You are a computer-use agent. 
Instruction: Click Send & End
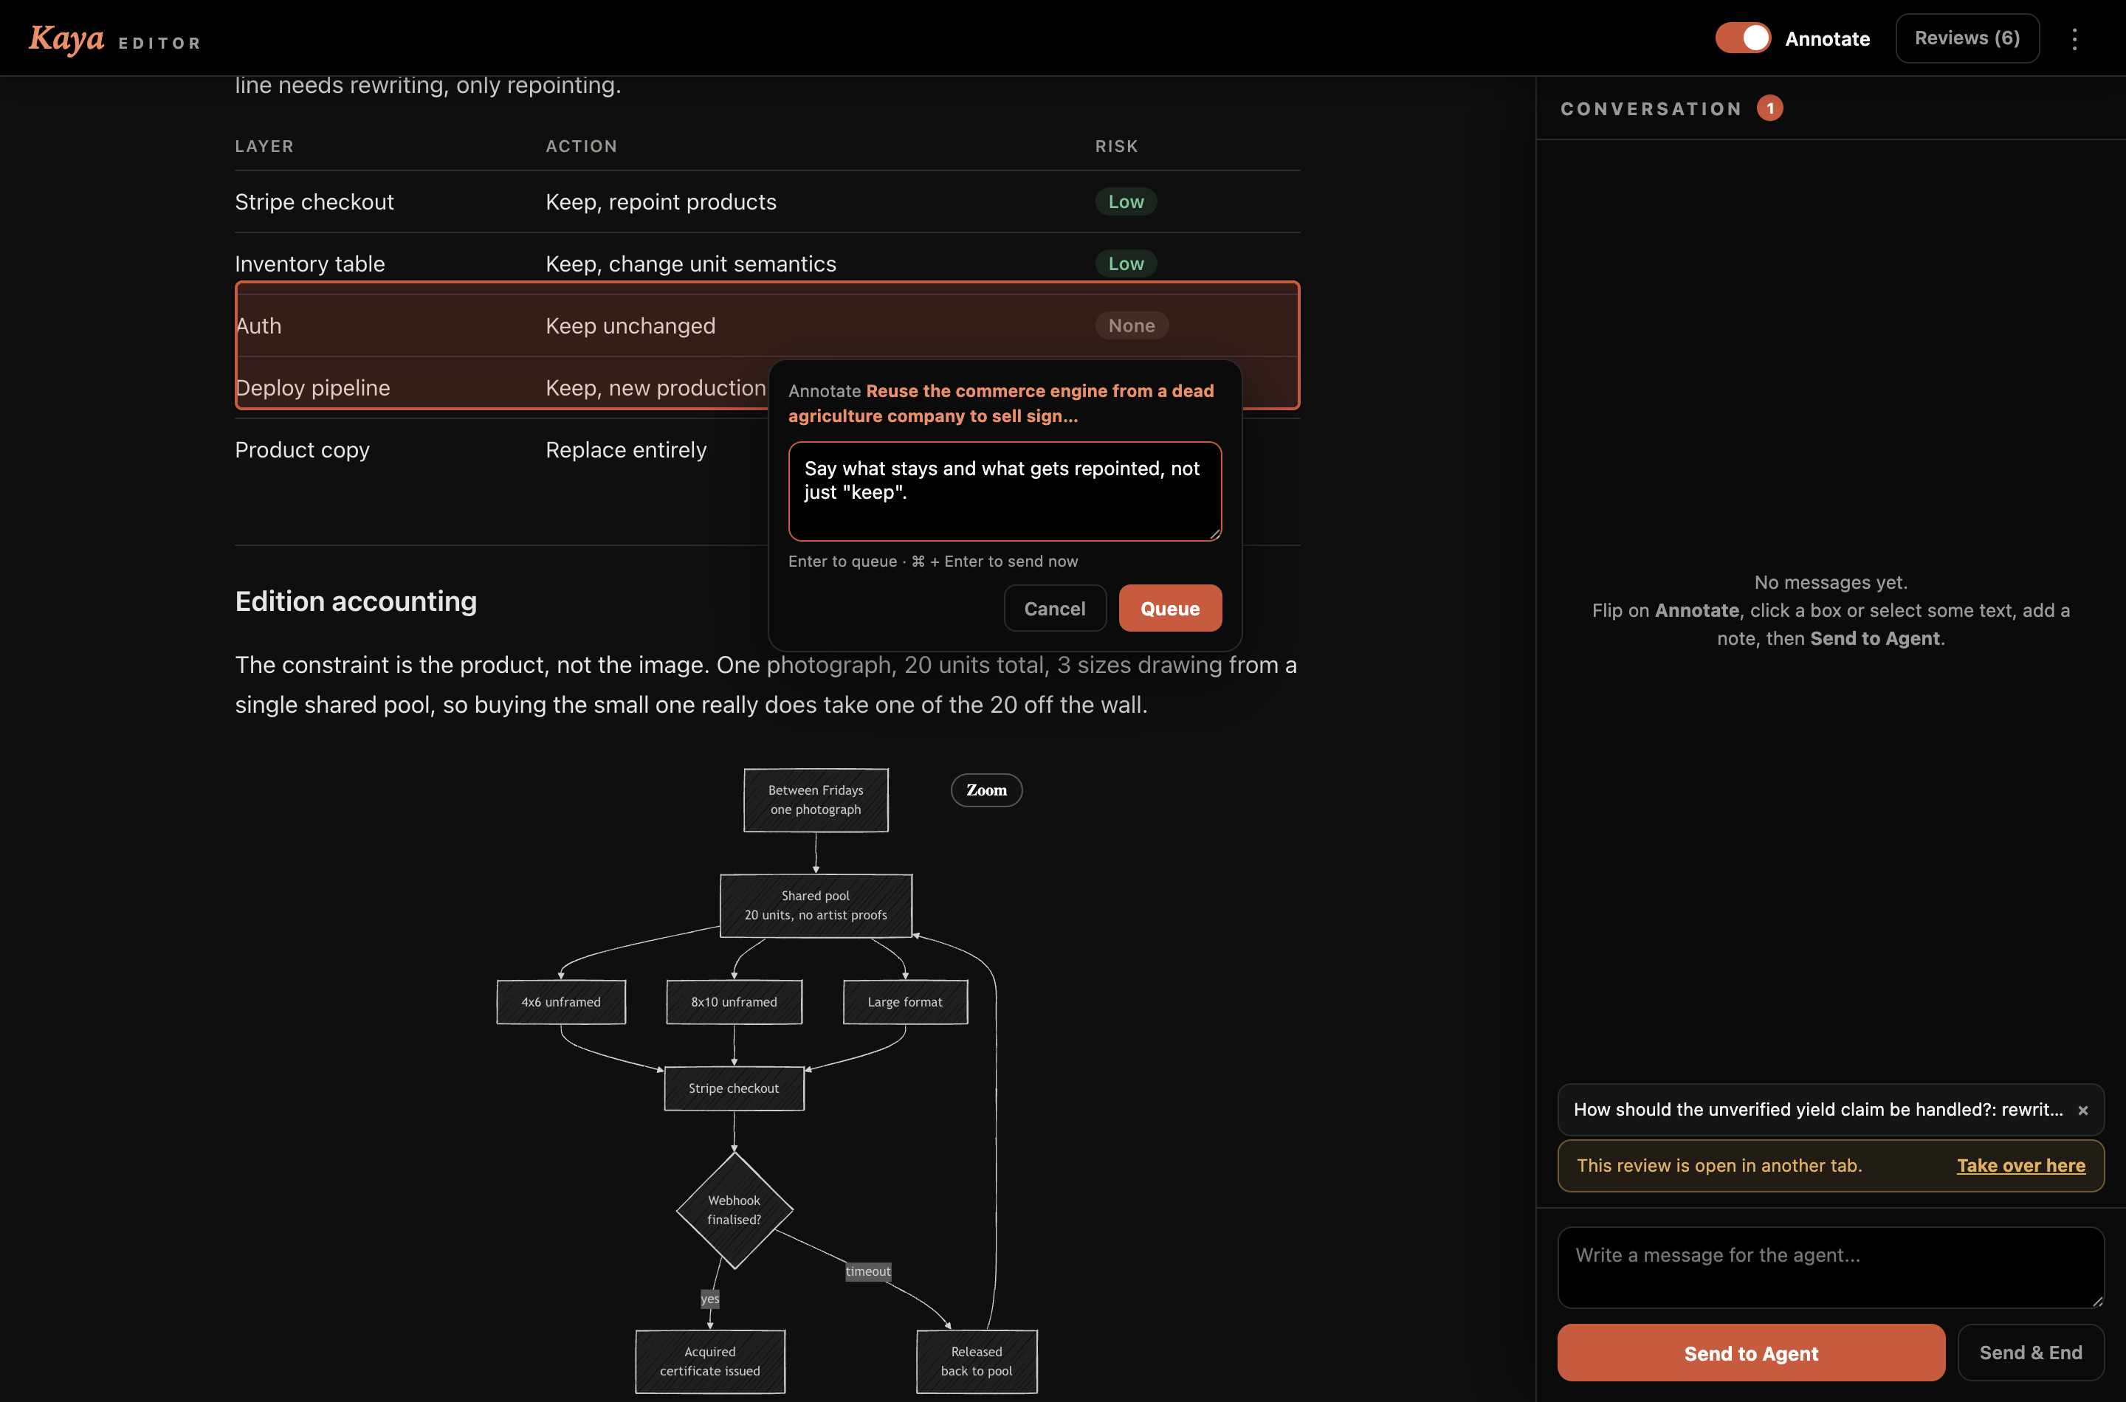(x=2030, y=1353)
